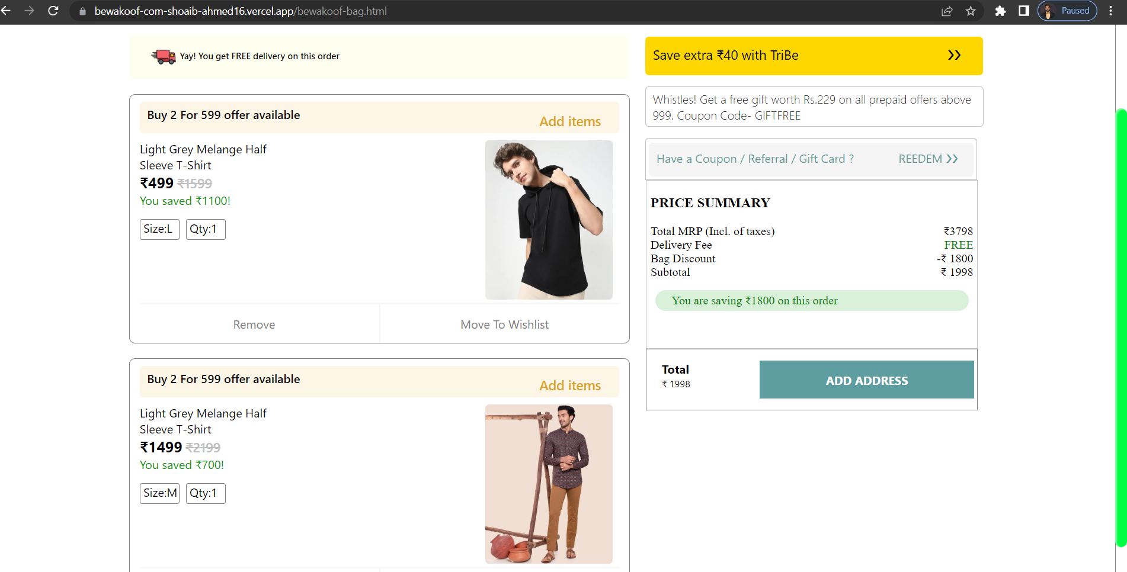The image size is (1127, 572).
Task: Click the share icon in the address bar
Action: (946, 11)
